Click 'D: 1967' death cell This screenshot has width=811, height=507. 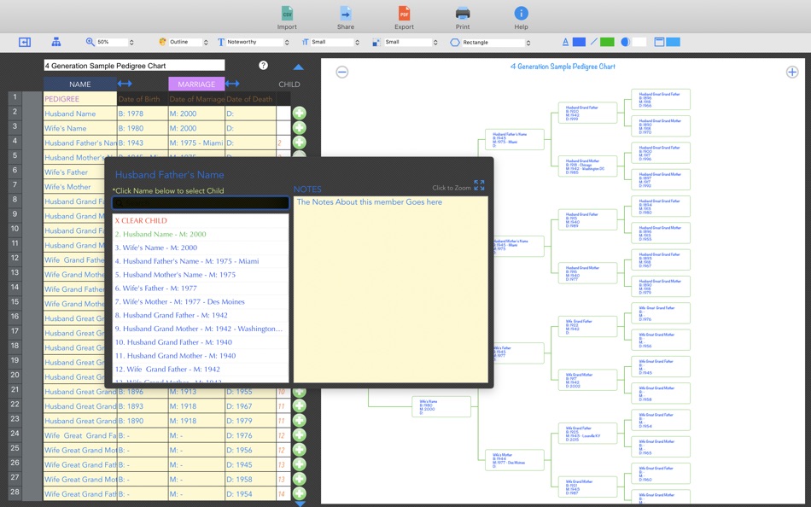coord(250,406)
